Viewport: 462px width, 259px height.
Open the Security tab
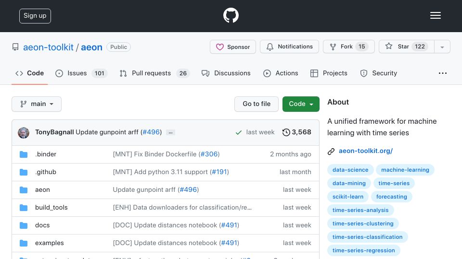(379, 73)
